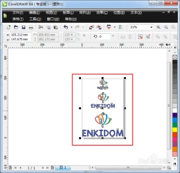Toggle the lock ratio padlock

pos(84,35)
